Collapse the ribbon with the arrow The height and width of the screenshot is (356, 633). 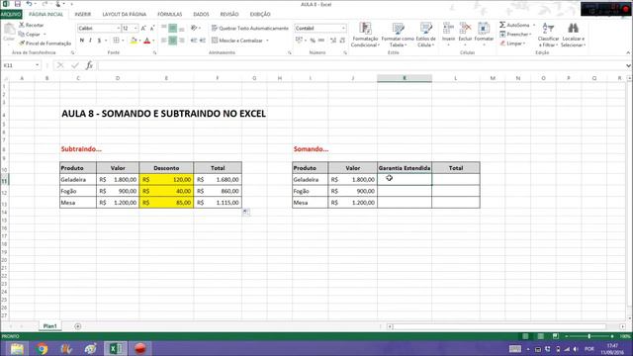pos(628,52)
